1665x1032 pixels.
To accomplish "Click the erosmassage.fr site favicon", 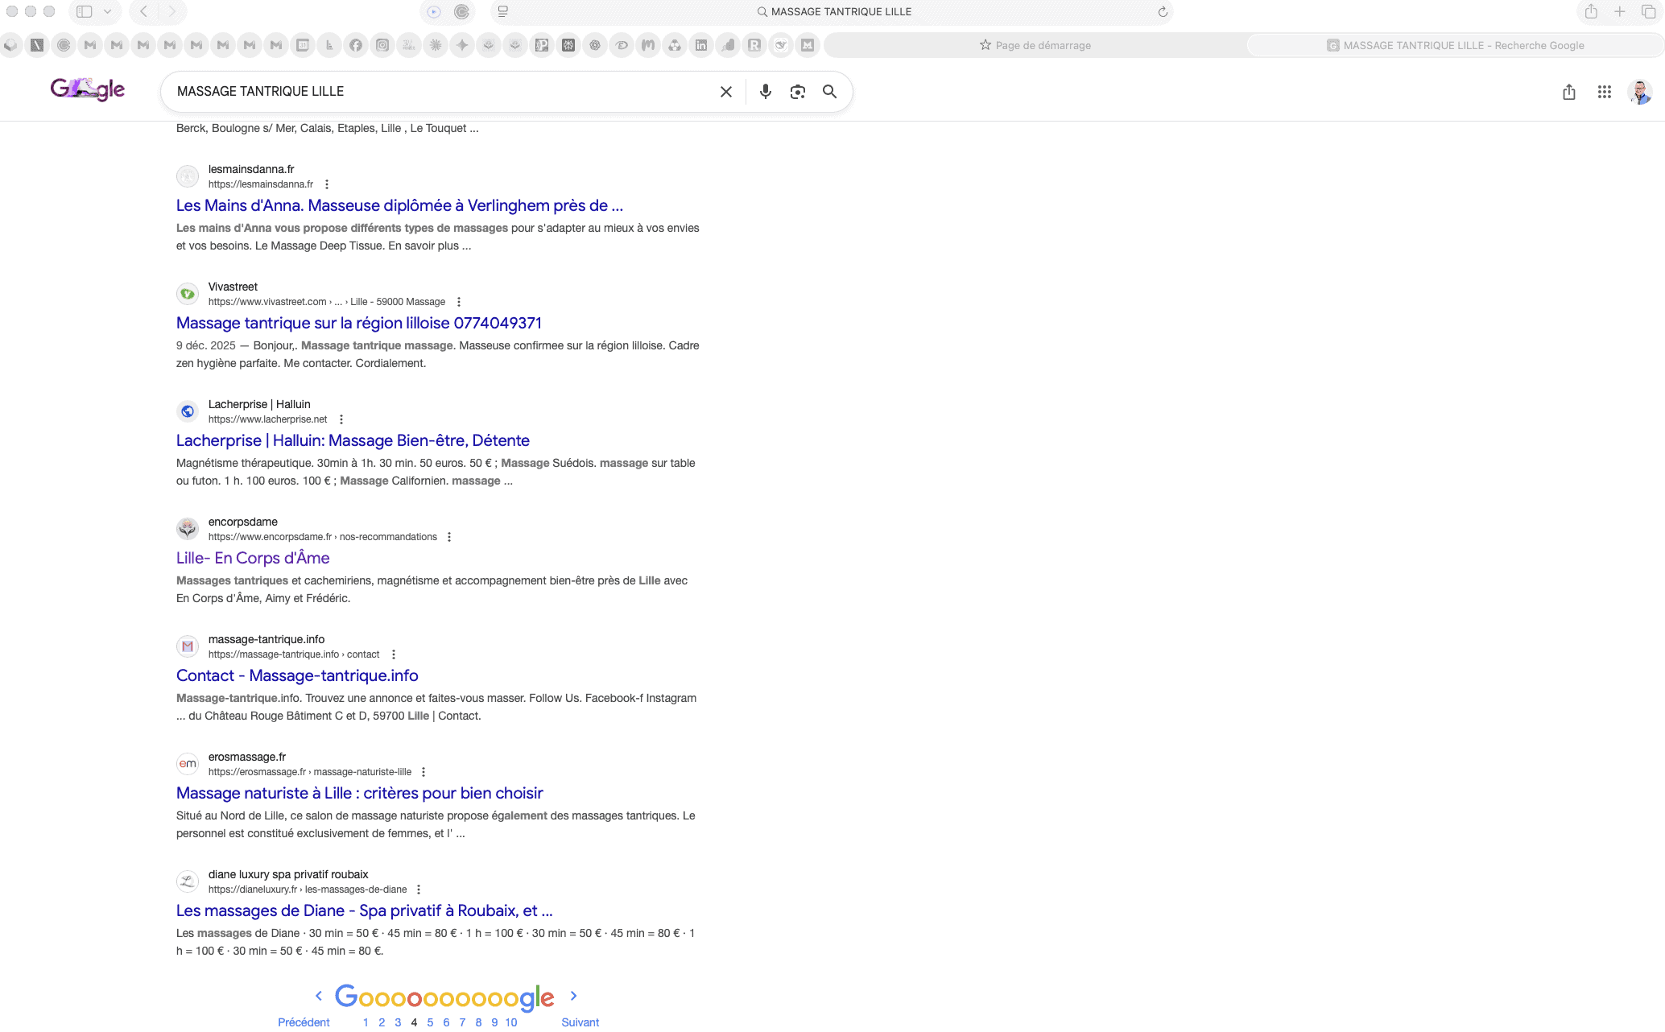I will (x=188, y=764).
